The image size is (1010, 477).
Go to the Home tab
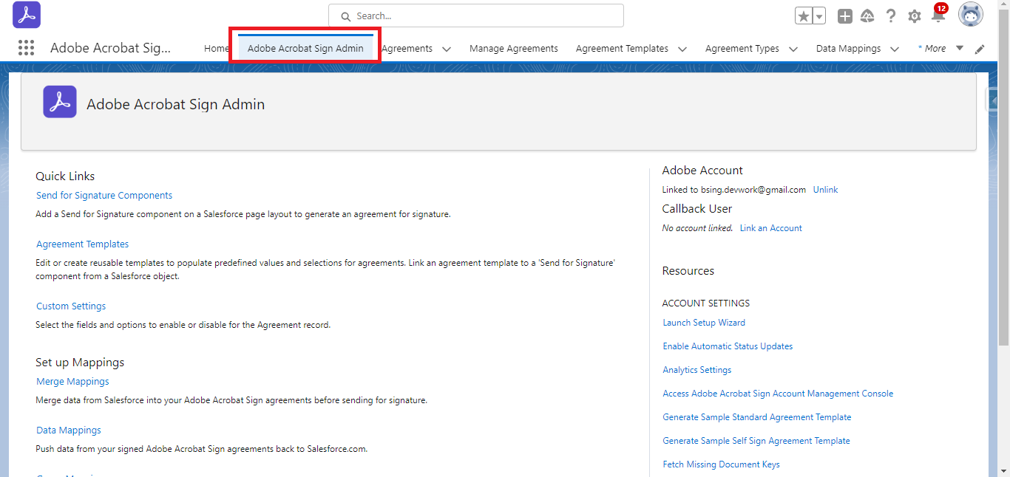216,48
